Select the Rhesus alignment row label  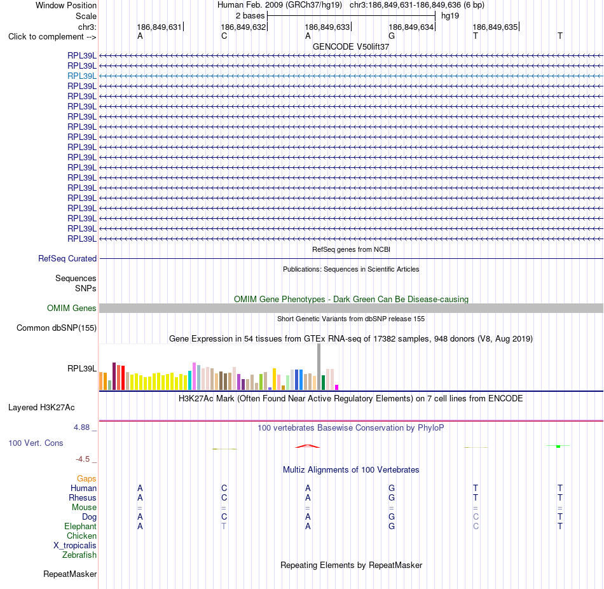83,497
